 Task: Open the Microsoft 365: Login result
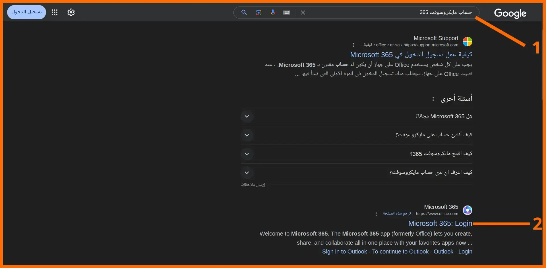[x=440, y=224]
